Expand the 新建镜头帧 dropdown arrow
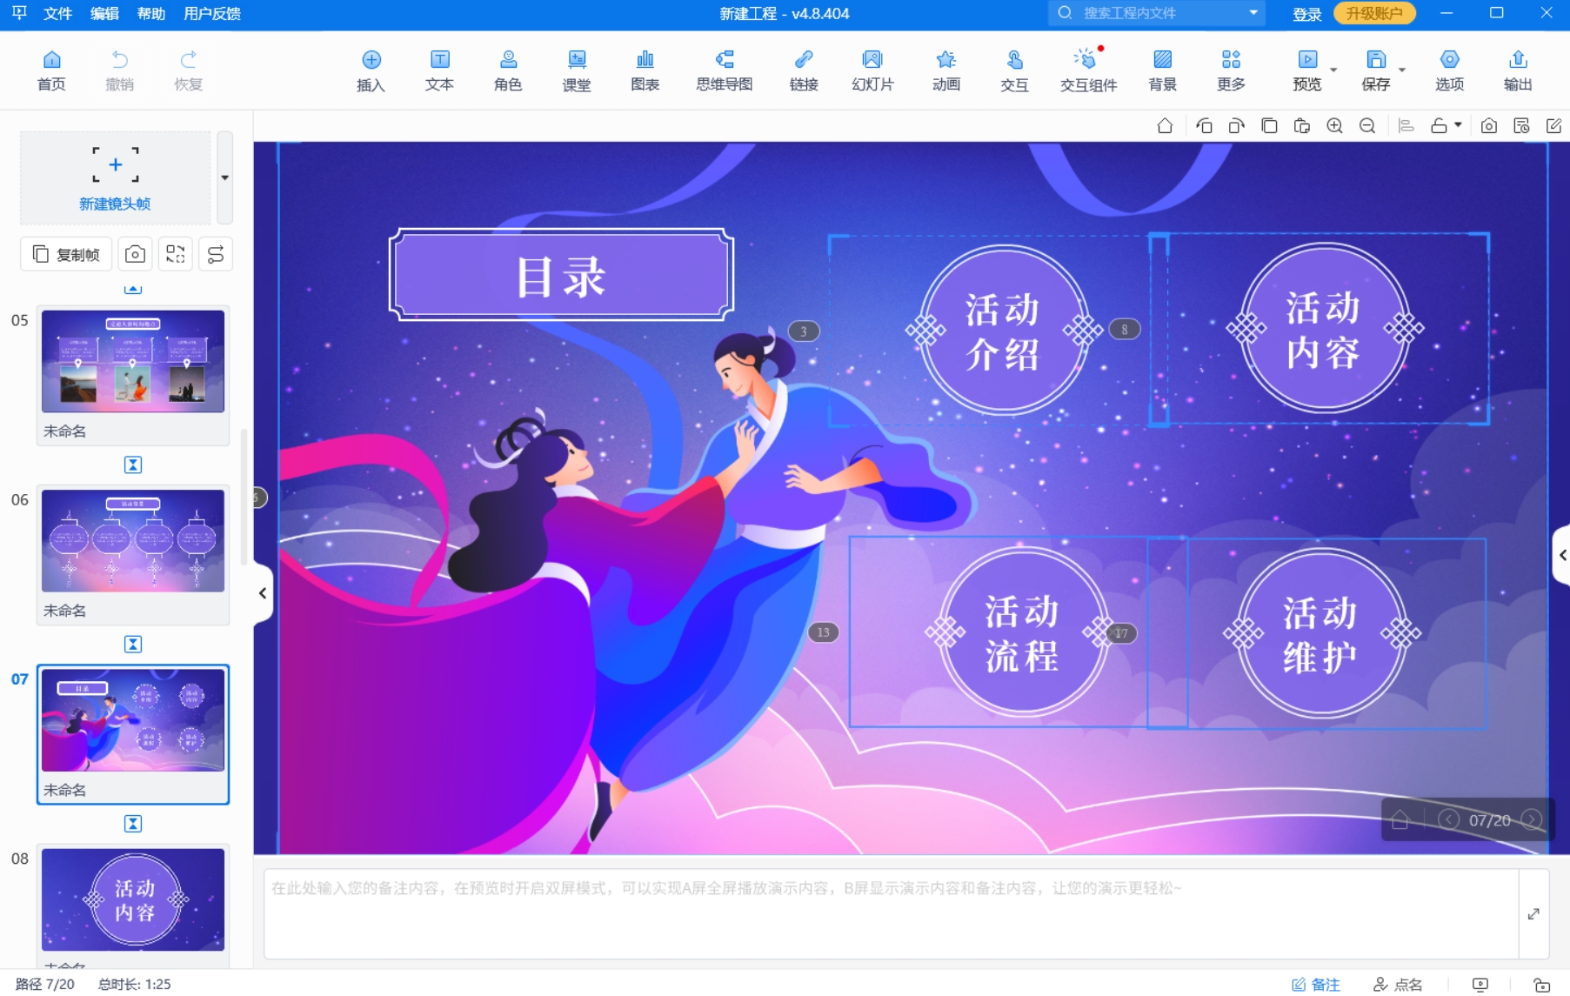Image resolution: width=1570 pixels, height=996 pixels. coord(224,177)
